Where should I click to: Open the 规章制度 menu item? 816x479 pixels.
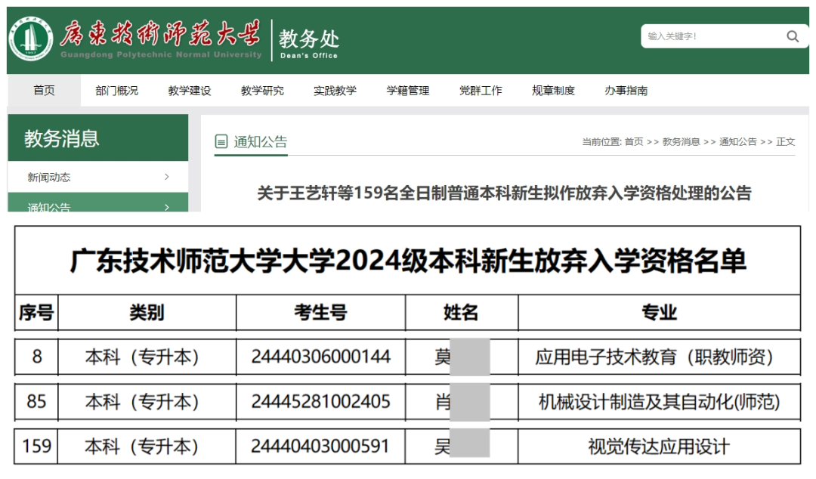coord(553,91)
